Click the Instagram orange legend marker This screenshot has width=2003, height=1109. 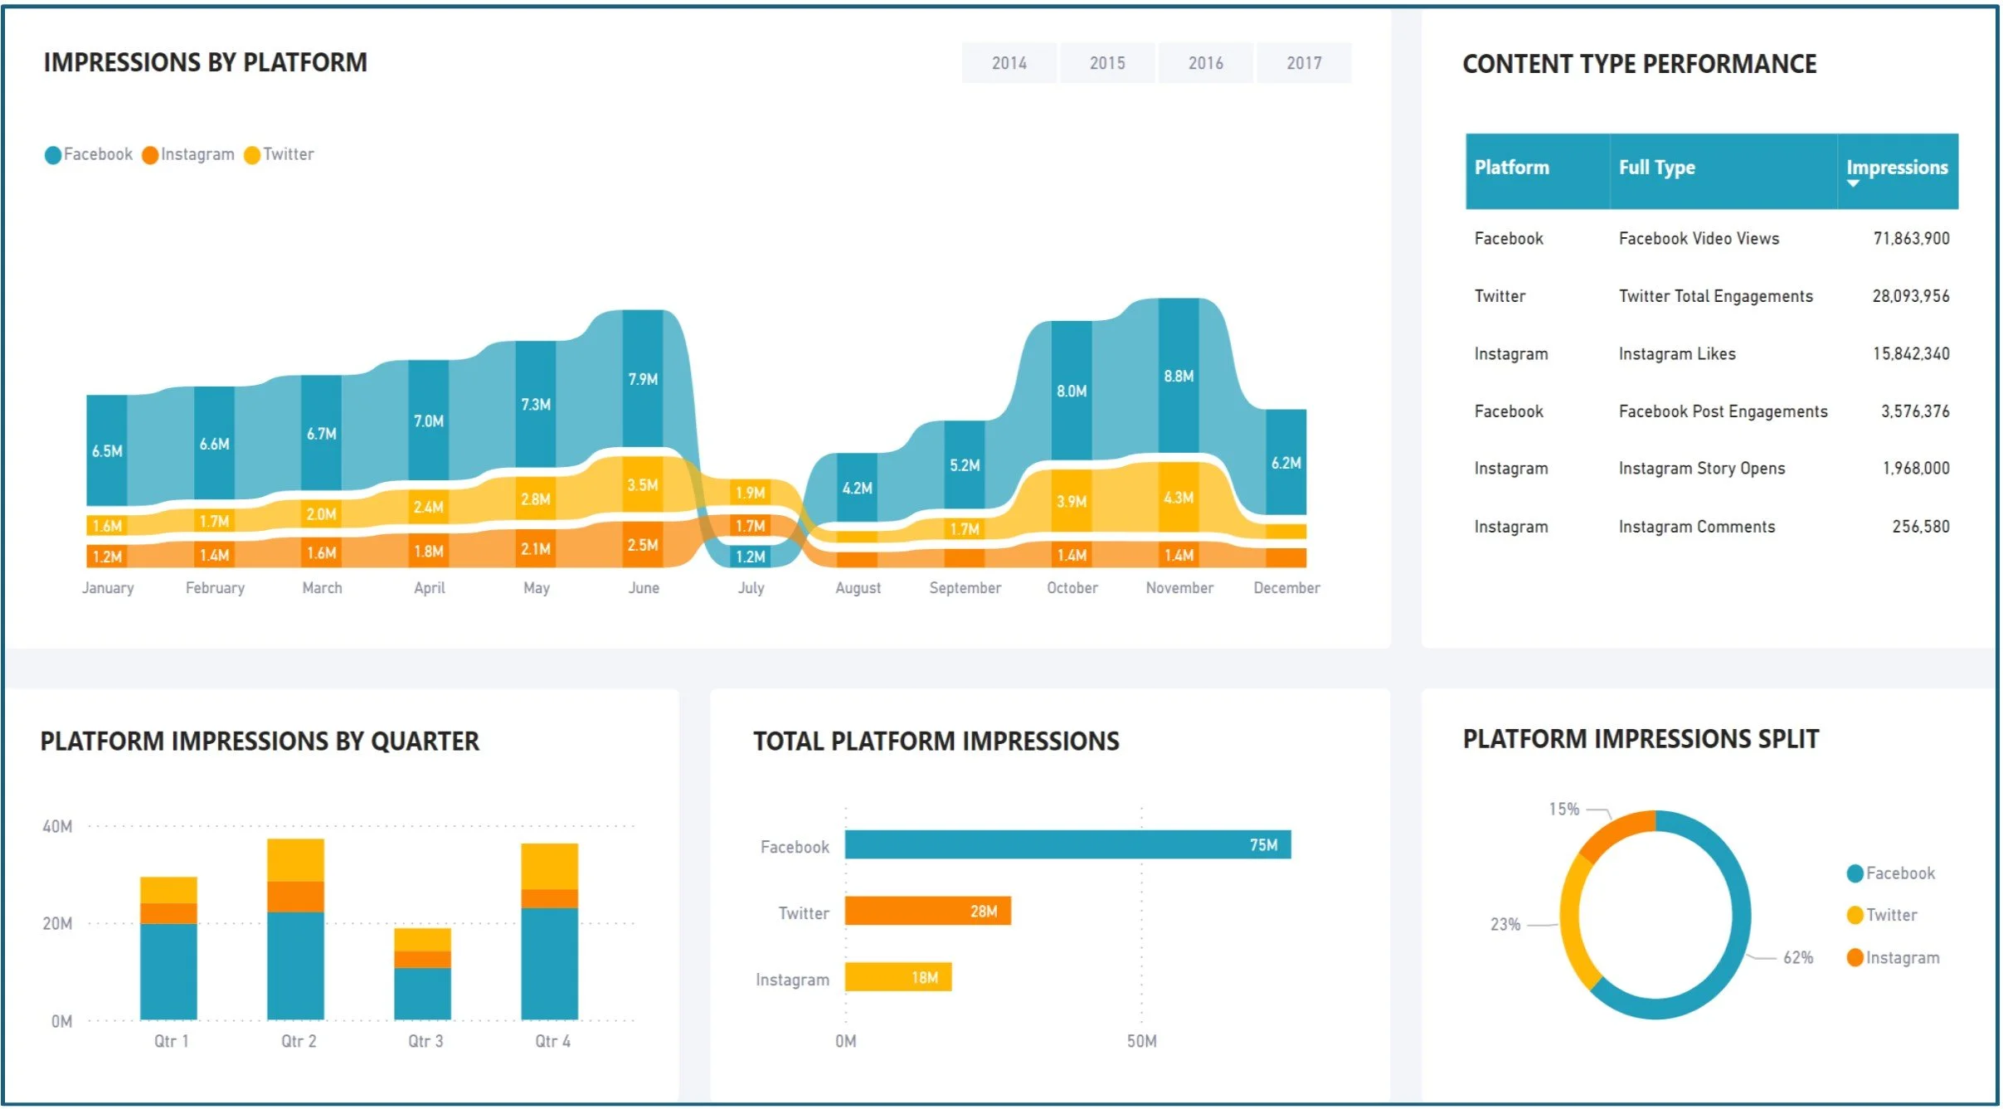[x=150, y=155]
